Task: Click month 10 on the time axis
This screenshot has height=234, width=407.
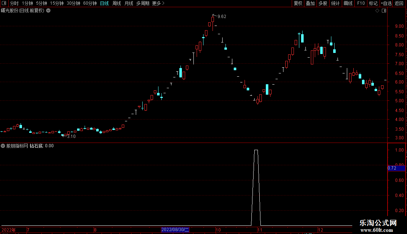Action: [x=218, y=230]
